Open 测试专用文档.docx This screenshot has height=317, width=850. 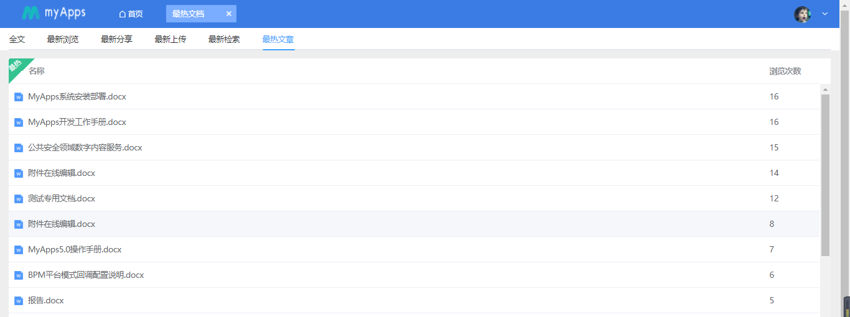tap(62, 198)
